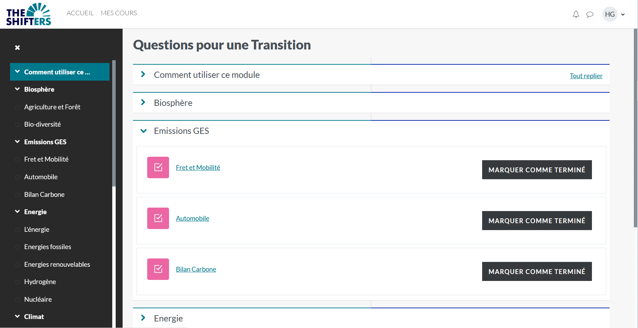Open Mes Cours in top navigation
The height and width of the screenshot is (328, 638).
tap(119, 13)
